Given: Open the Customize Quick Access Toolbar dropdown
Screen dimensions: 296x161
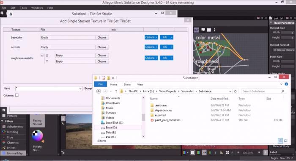Looking at the screenshot, I should (x=113, y=78).
